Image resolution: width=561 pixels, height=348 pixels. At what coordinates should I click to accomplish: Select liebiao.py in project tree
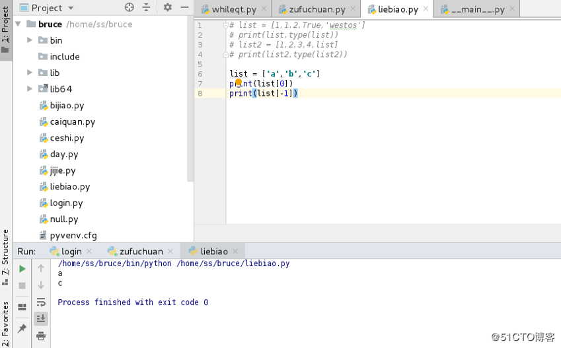coord(64,187)
